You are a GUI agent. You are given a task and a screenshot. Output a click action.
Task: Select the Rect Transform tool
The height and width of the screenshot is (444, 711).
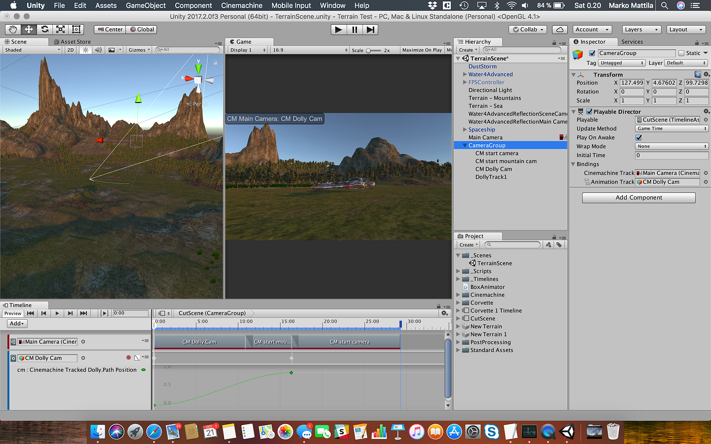(x=76, y=29)
